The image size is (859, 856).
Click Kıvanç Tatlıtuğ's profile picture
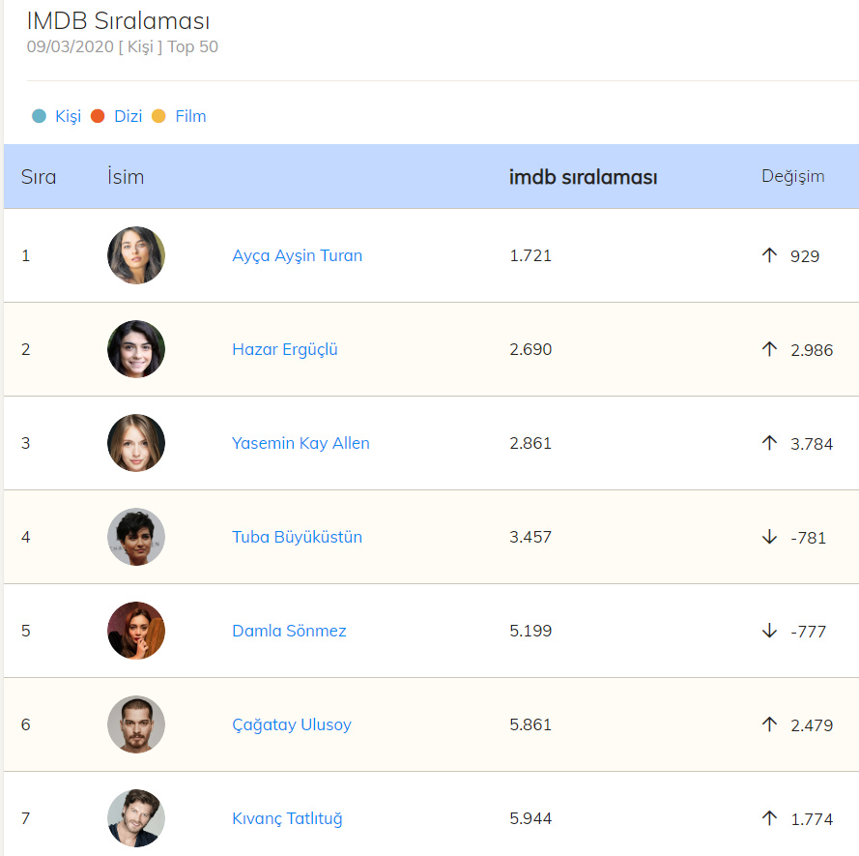click(136, 818)
